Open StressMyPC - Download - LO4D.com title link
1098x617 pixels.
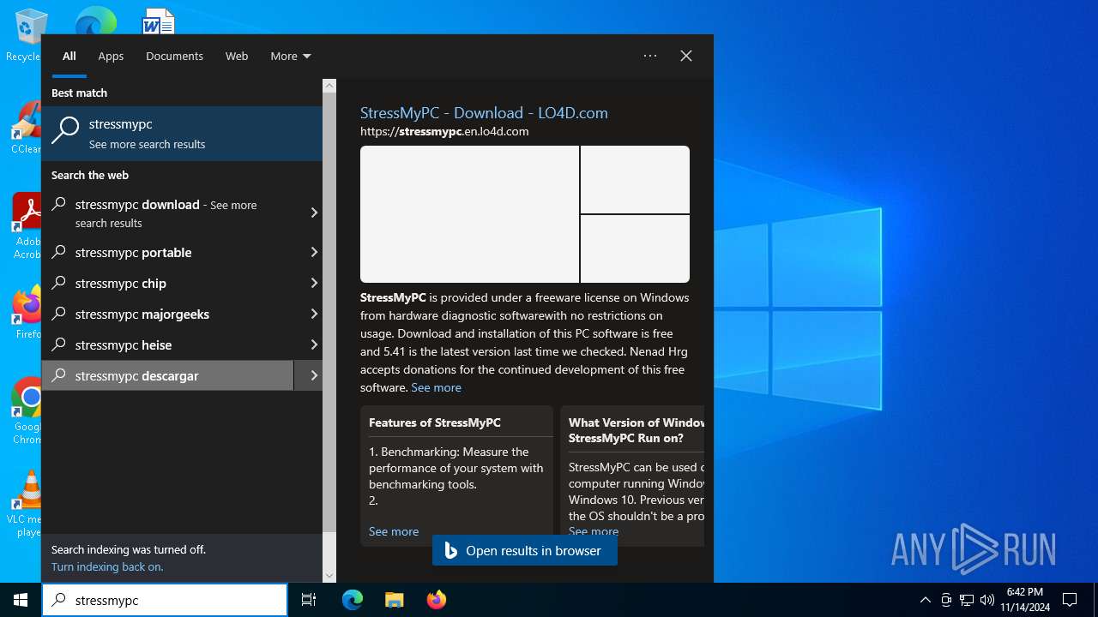click(x=484, y=113)
